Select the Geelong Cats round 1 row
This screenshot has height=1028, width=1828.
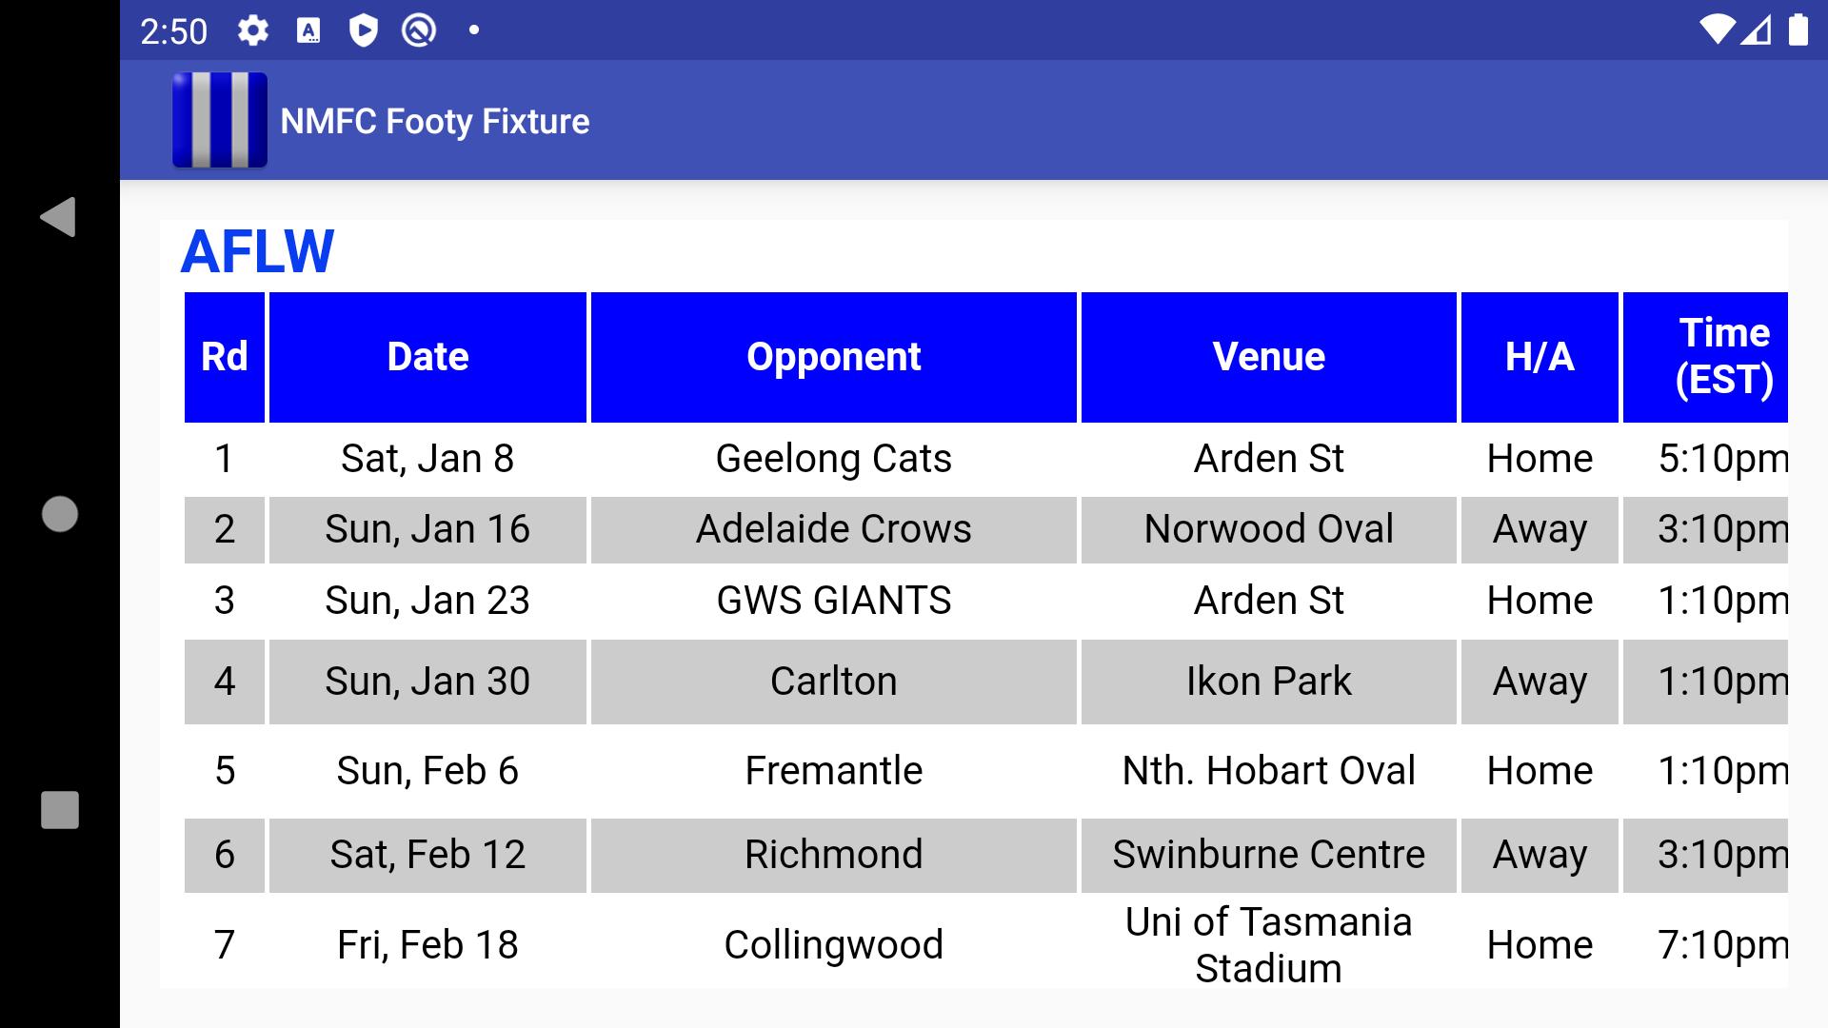[x=832, y=458]
